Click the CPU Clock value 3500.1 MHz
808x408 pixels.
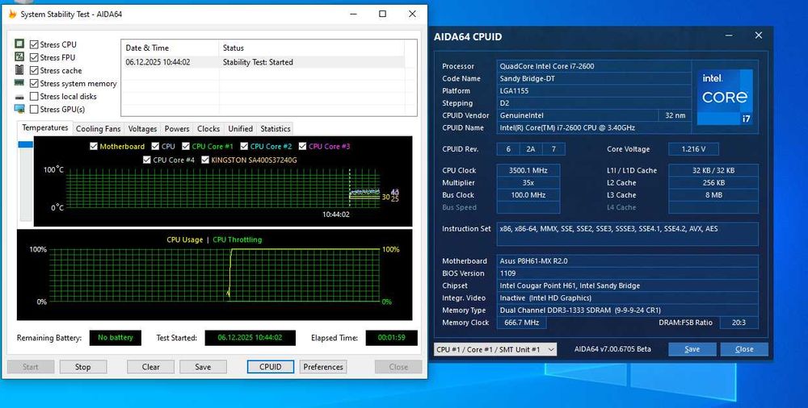528,170
